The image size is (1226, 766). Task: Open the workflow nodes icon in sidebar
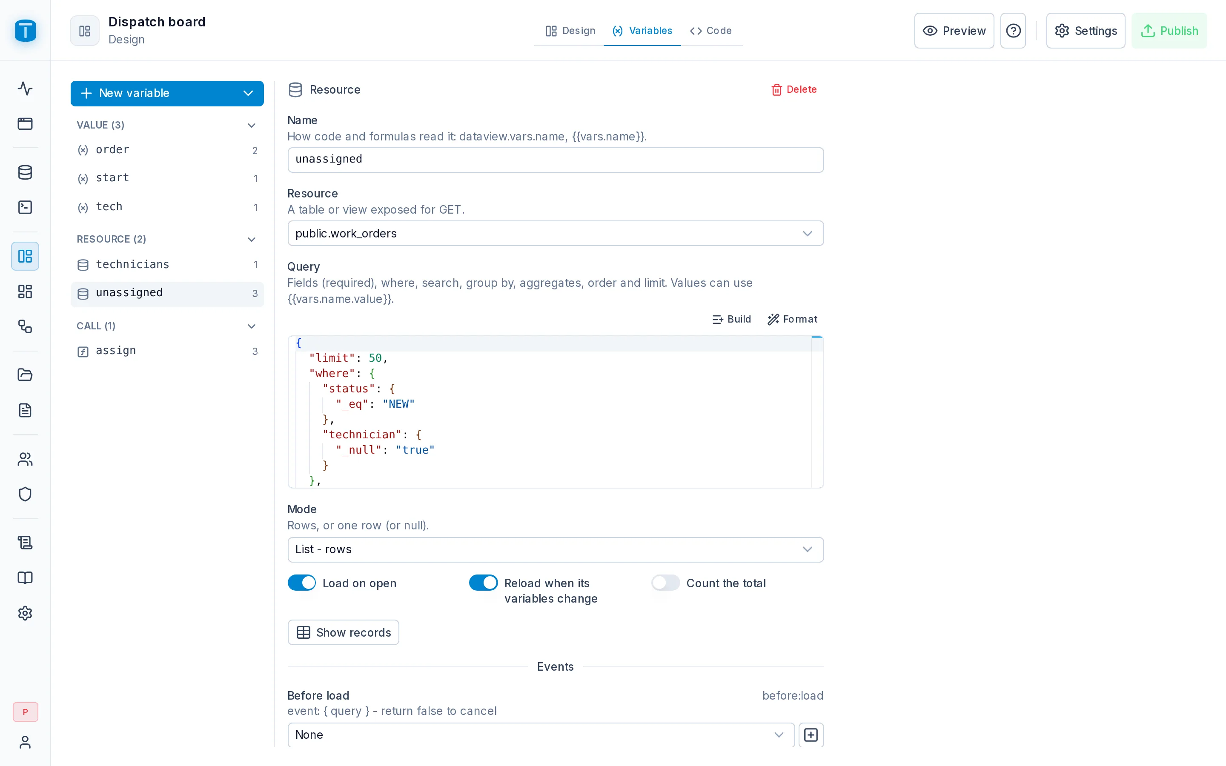25,326
